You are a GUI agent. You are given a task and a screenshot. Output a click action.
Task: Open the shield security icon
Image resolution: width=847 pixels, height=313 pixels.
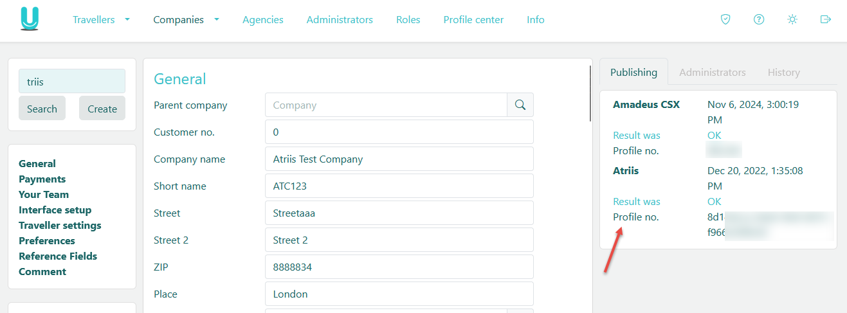pos(725,19)
